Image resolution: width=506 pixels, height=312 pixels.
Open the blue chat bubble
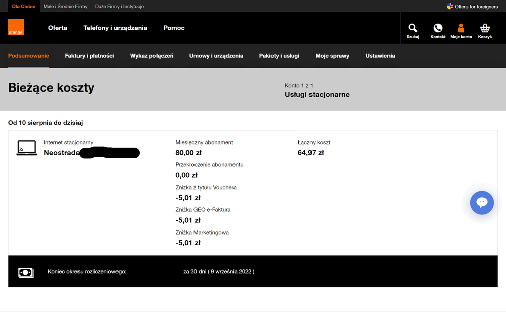(x=482, y=202)
